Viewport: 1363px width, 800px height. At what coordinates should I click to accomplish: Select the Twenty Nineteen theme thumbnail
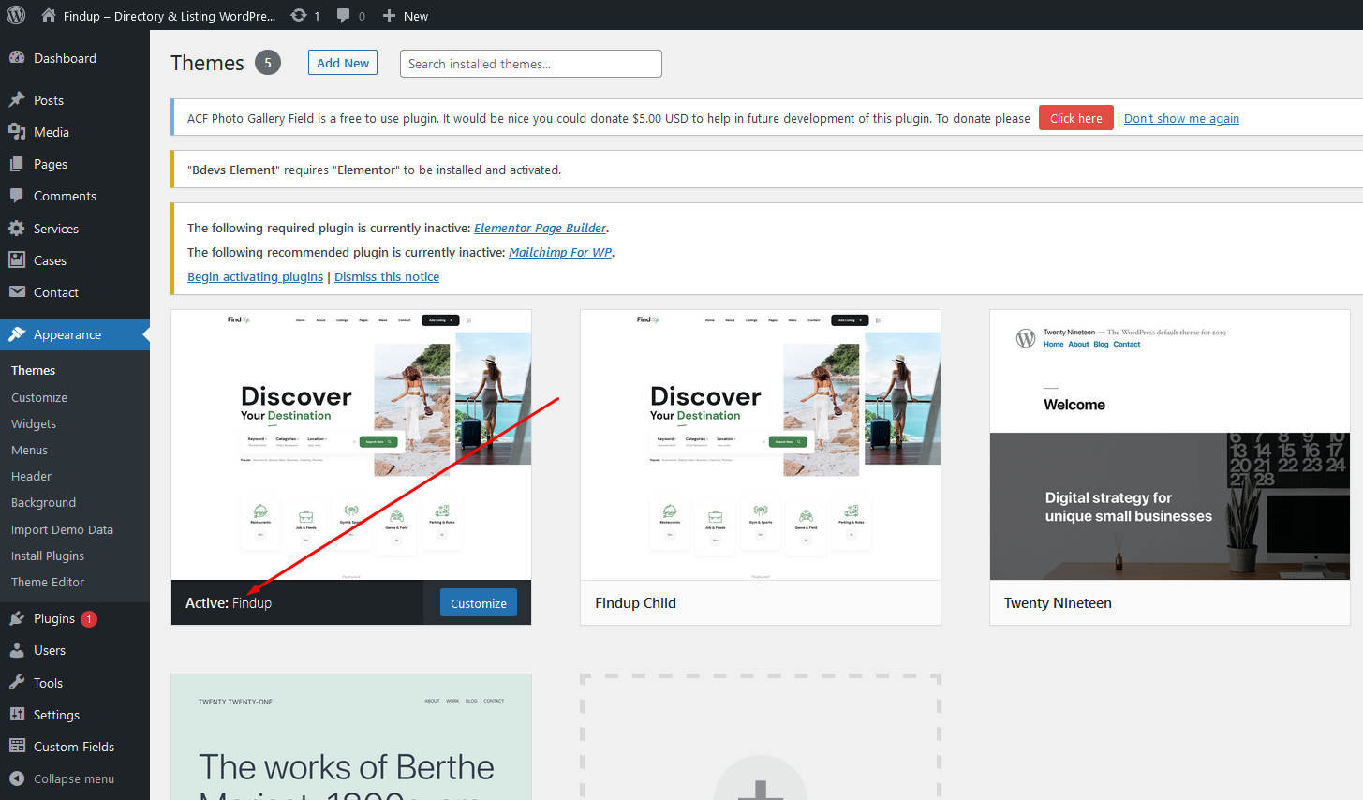(x=1169, y=445)
